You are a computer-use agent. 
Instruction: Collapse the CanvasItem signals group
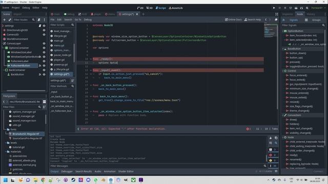point(283,115)
